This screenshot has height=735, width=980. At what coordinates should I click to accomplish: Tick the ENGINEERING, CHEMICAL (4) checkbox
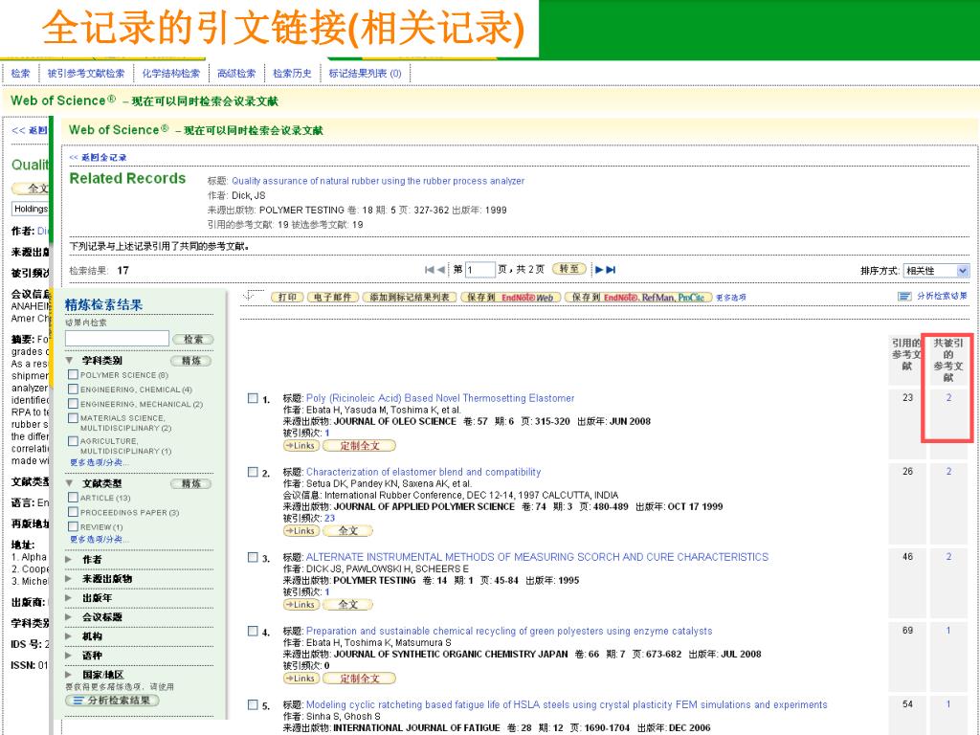click(73, 389)
